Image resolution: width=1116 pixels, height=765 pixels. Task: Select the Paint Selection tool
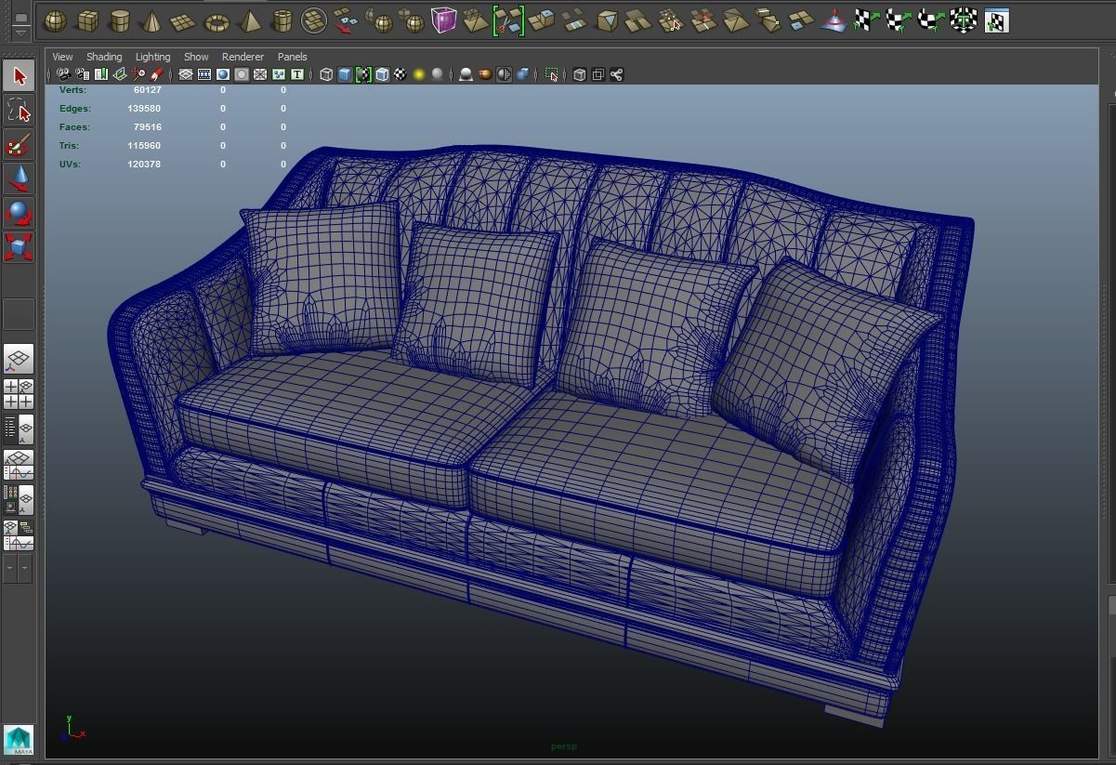coord(19,145)
